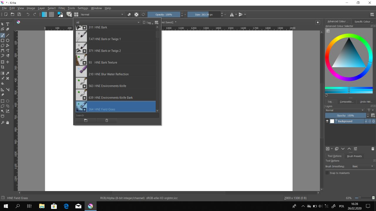
Task: Switch to Specific Colour tab
Action: tap(364, 21)
